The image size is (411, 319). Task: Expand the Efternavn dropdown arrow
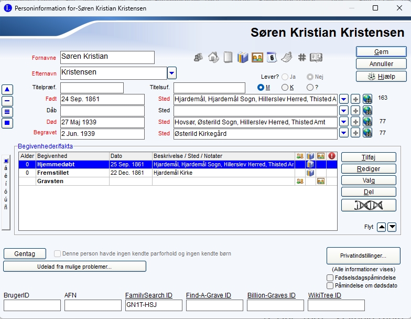coord(172,72)
